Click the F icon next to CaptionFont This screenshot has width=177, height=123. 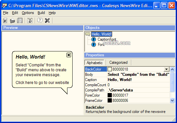pos(94,39)
